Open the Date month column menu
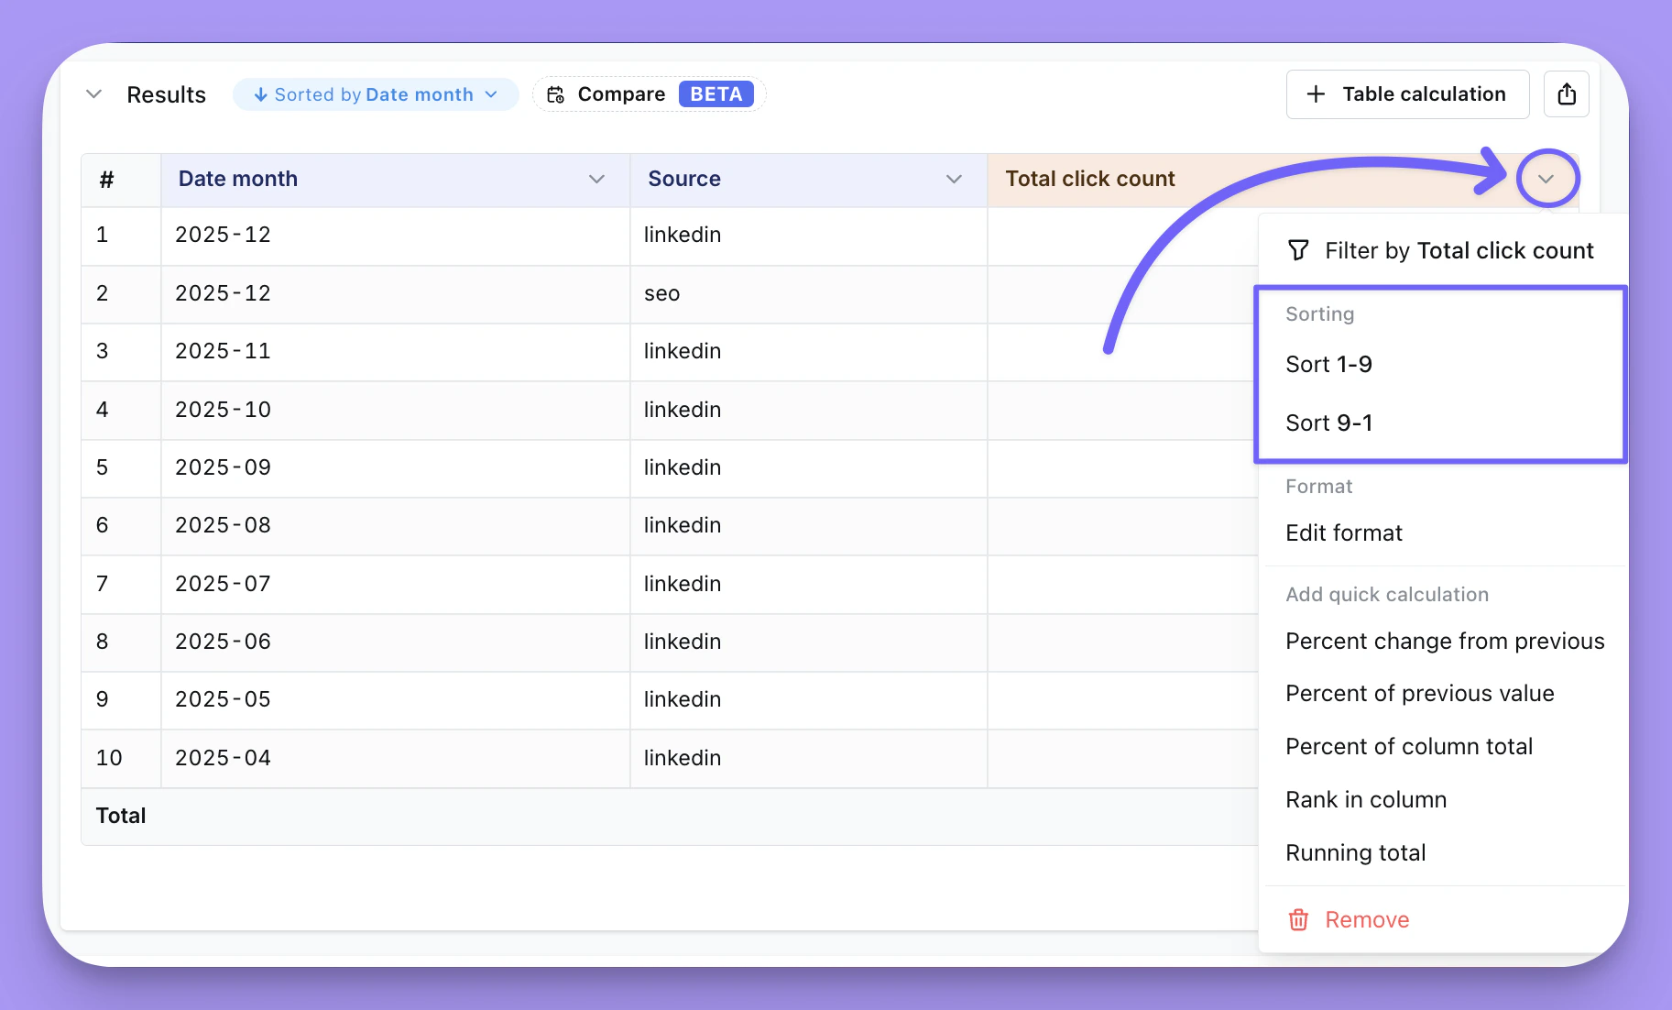Viewport: 1672px width, 1010px height. pyautogui.click(x=596, y=179)
